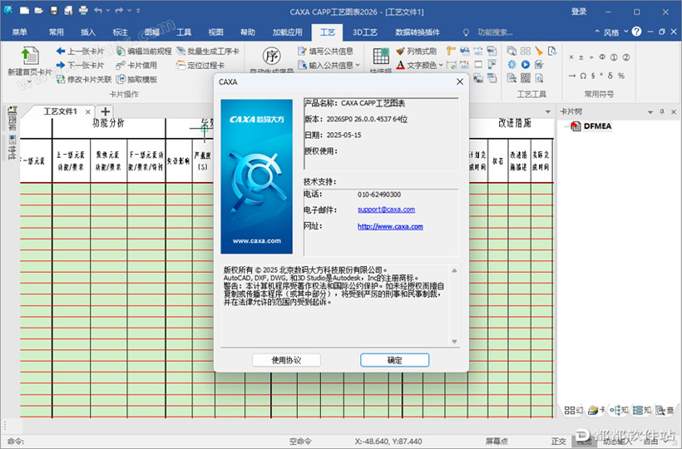The width and height of the screenshot is (682, 449).
Task: Open the http://www.caxa.com link
Action: (x=390, y=226)
